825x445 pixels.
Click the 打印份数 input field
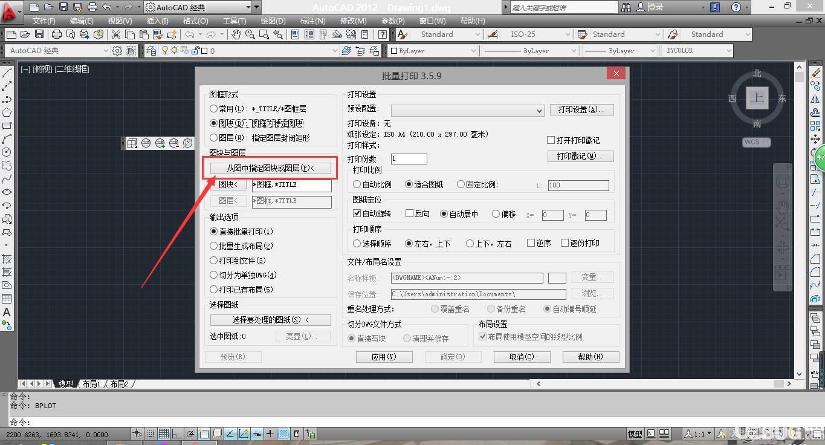[409, 159]
